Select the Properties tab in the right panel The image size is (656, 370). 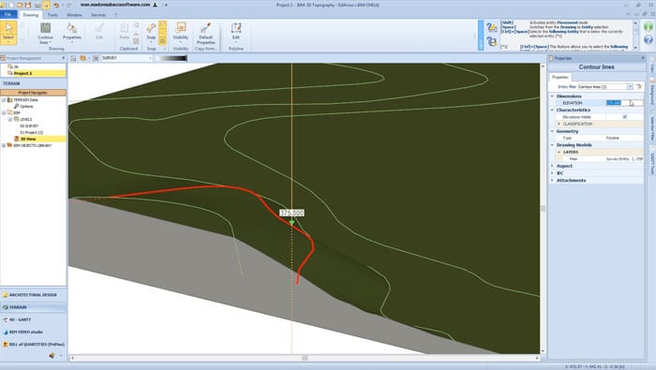559,77
